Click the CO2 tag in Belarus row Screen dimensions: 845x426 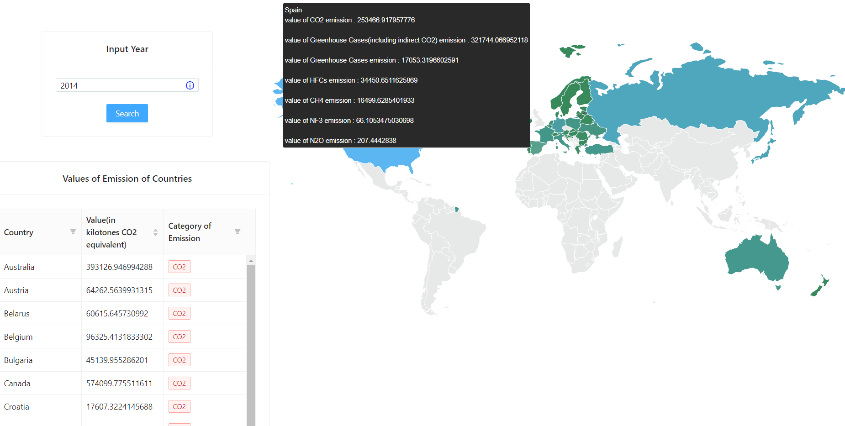[180, 313]
